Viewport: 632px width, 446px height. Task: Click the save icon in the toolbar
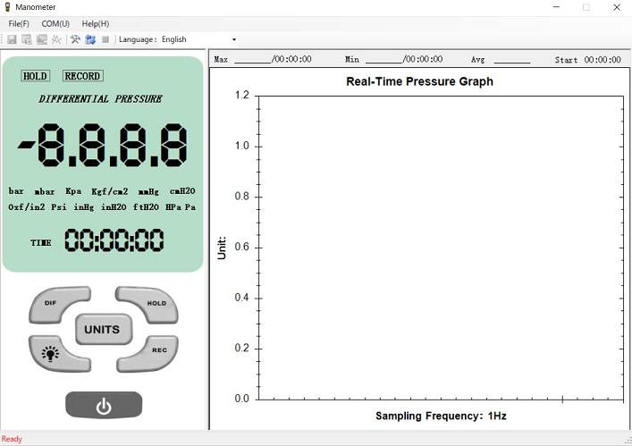click(x=12, y=39)
